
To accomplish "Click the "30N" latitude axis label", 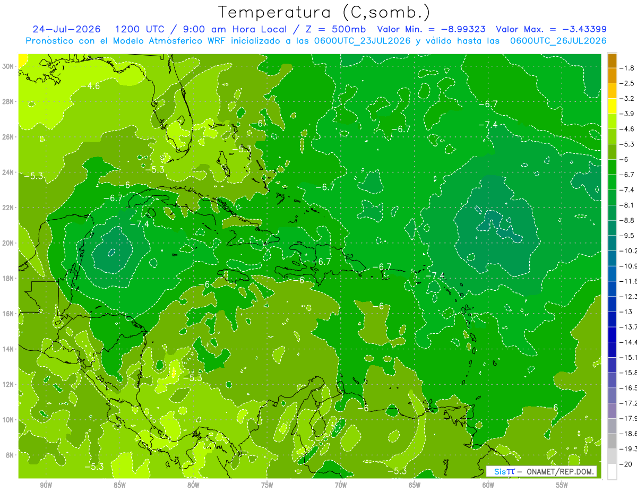I will pos(9,66).
